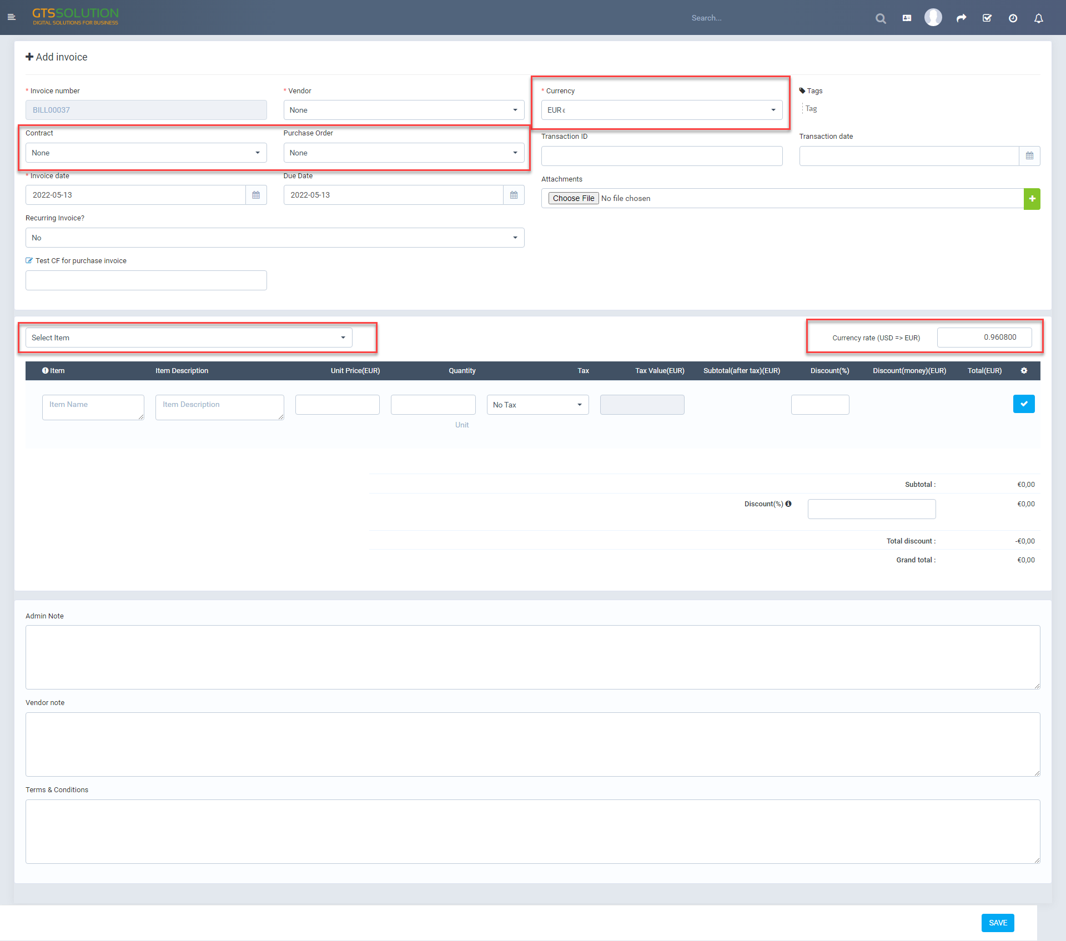Click the Currency rate value field
The width and height of the screenshot is (1066, 941).
click(984, 338)
